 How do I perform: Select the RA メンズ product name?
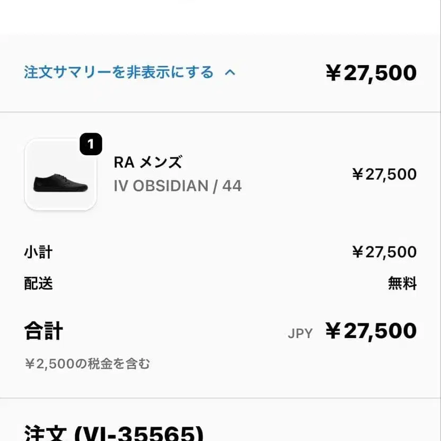pos(148,162)
